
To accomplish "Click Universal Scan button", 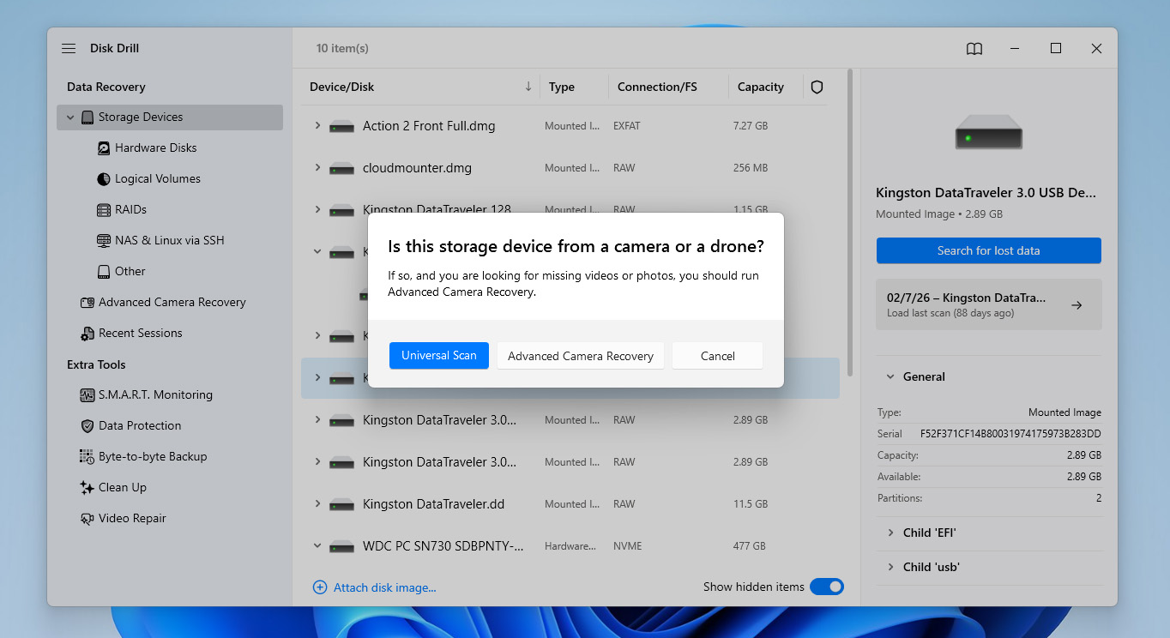I will 439,356.
